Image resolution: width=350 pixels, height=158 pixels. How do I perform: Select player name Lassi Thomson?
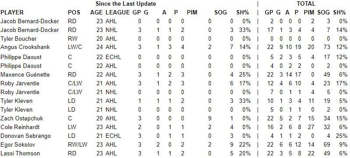tap(20, 154)
